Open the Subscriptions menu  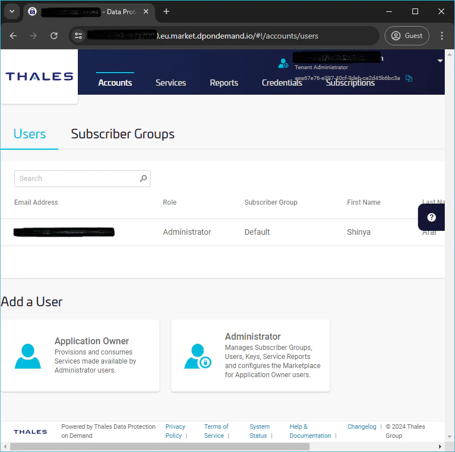point(350,83)
